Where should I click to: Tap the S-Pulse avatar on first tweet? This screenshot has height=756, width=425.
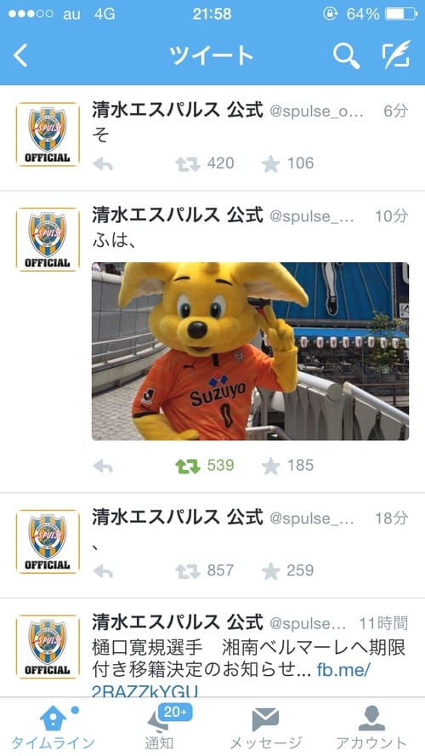tap(48, 134)
